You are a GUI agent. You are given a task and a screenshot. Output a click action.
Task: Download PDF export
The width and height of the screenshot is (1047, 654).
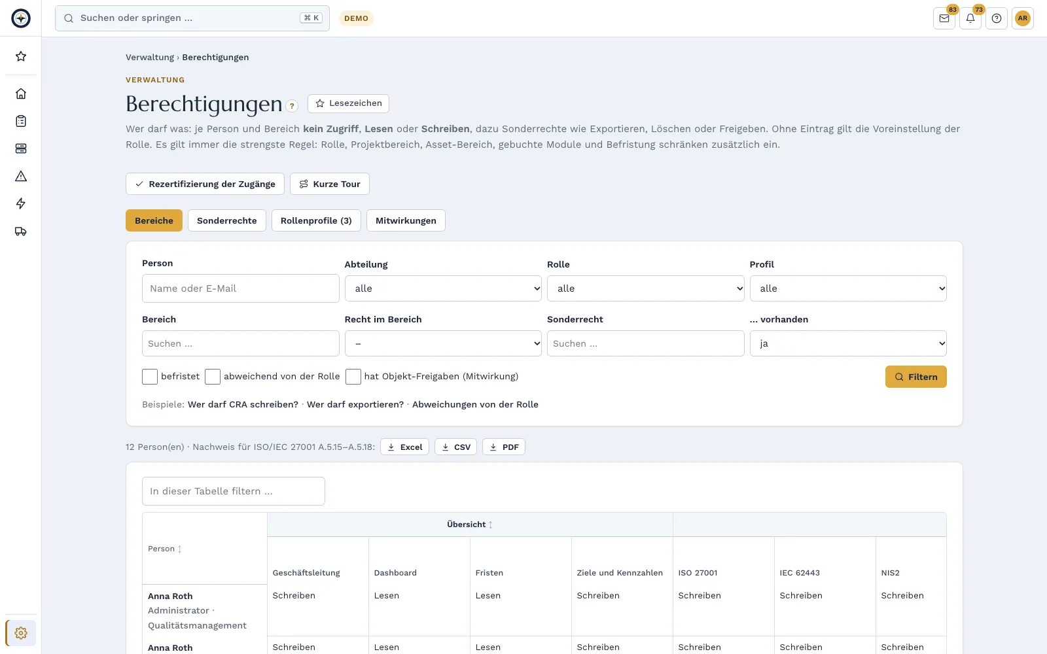click(504, 447)
